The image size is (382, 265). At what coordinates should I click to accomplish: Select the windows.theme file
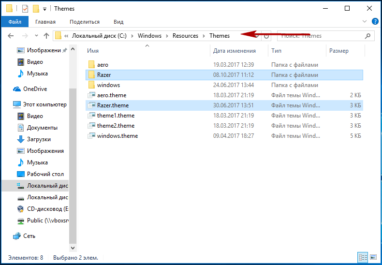click(x=224, y=136)
